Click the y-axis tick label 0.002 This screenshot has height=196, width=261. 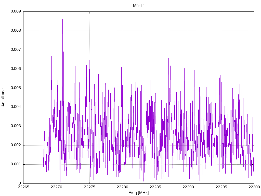[16, 145]
